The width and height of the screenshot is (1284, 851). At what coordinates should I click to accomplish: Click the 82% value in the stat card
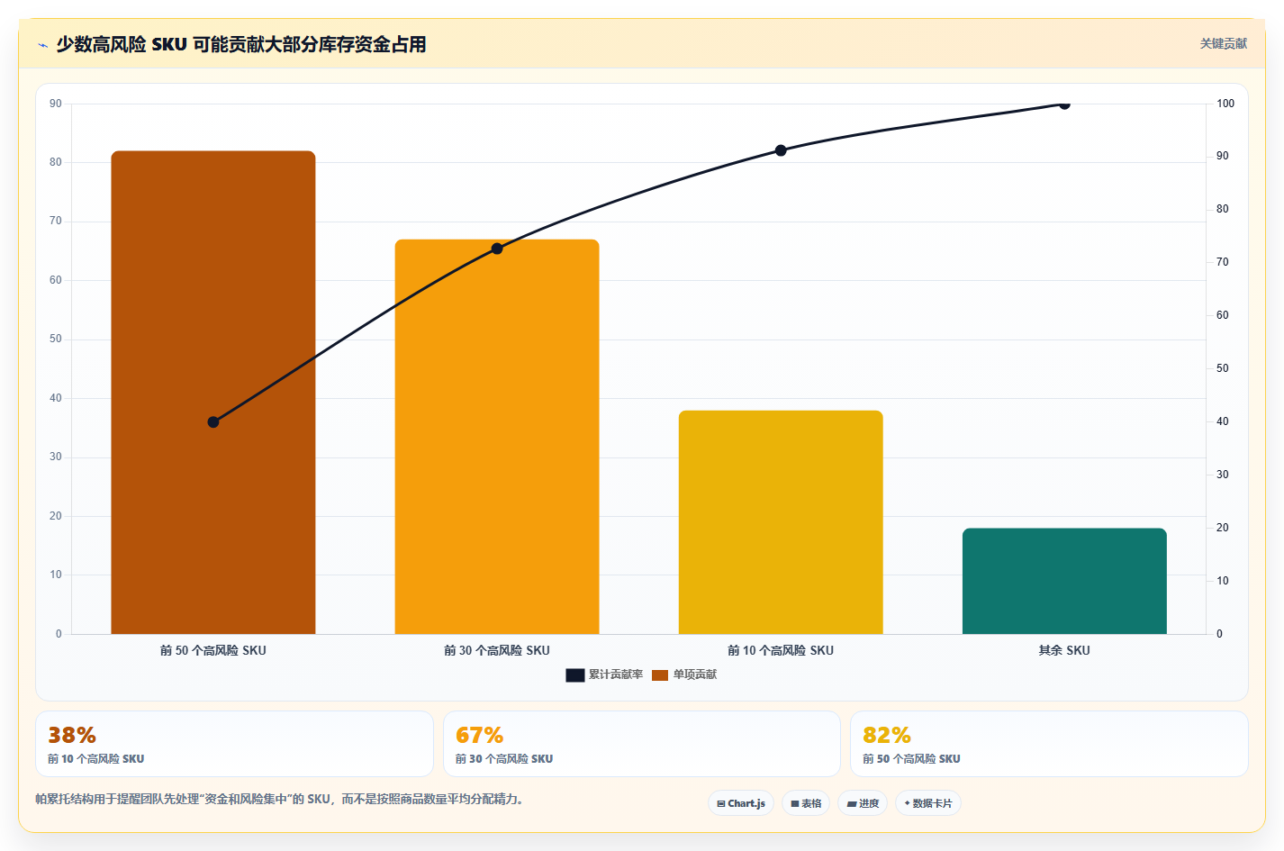pyautogui.click(x=887, y=736)
